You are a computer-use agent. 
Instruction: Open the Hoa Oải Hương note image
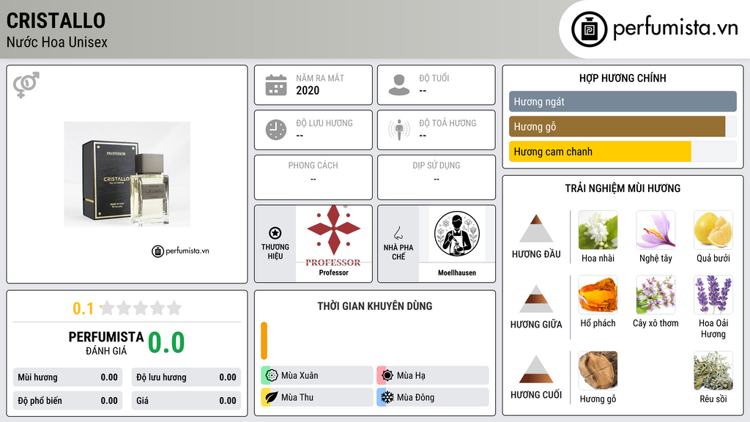(x=713, y=295)
